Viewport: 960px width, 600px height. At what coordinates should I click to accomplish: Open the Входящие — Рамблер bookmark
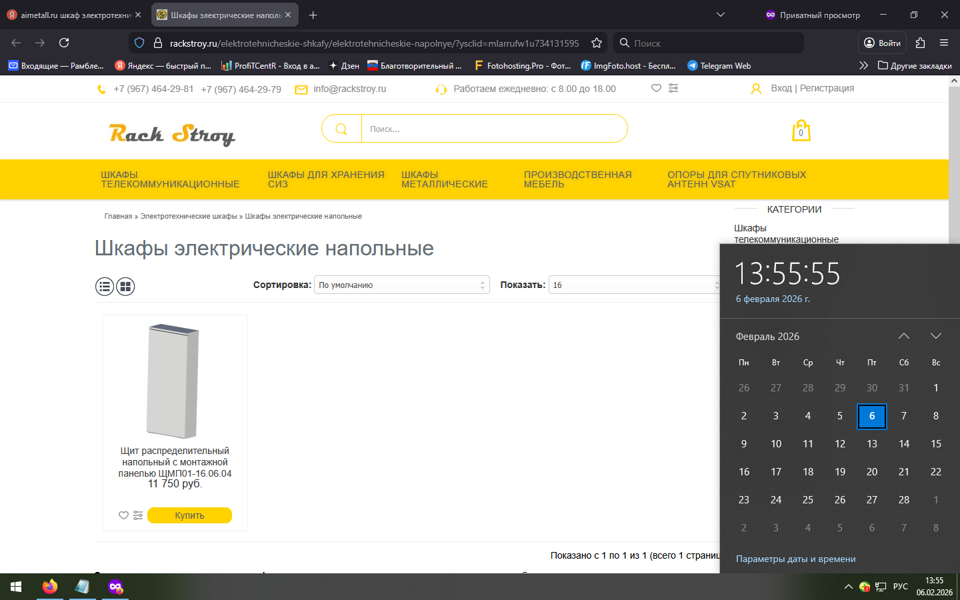tap(56, 65)
